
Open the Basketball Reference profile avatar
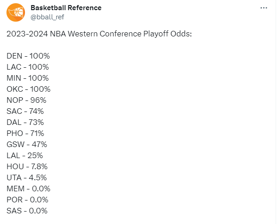click(16, 12)
